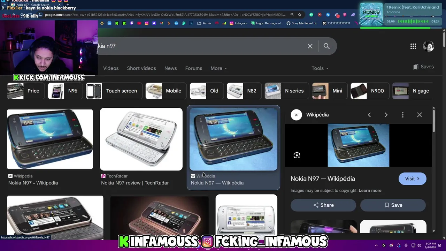The height and width of the screenshot is (251, 446).
Task: Open the GitHub Complete Recent Di... bookmark
Action: coord(302,23)
